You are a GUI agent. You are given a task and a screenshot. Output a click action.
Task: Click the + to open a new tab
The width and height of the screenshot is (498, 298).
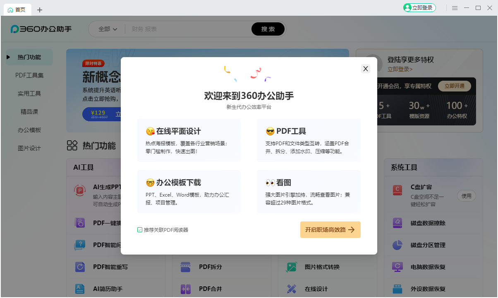coord(39,10)
